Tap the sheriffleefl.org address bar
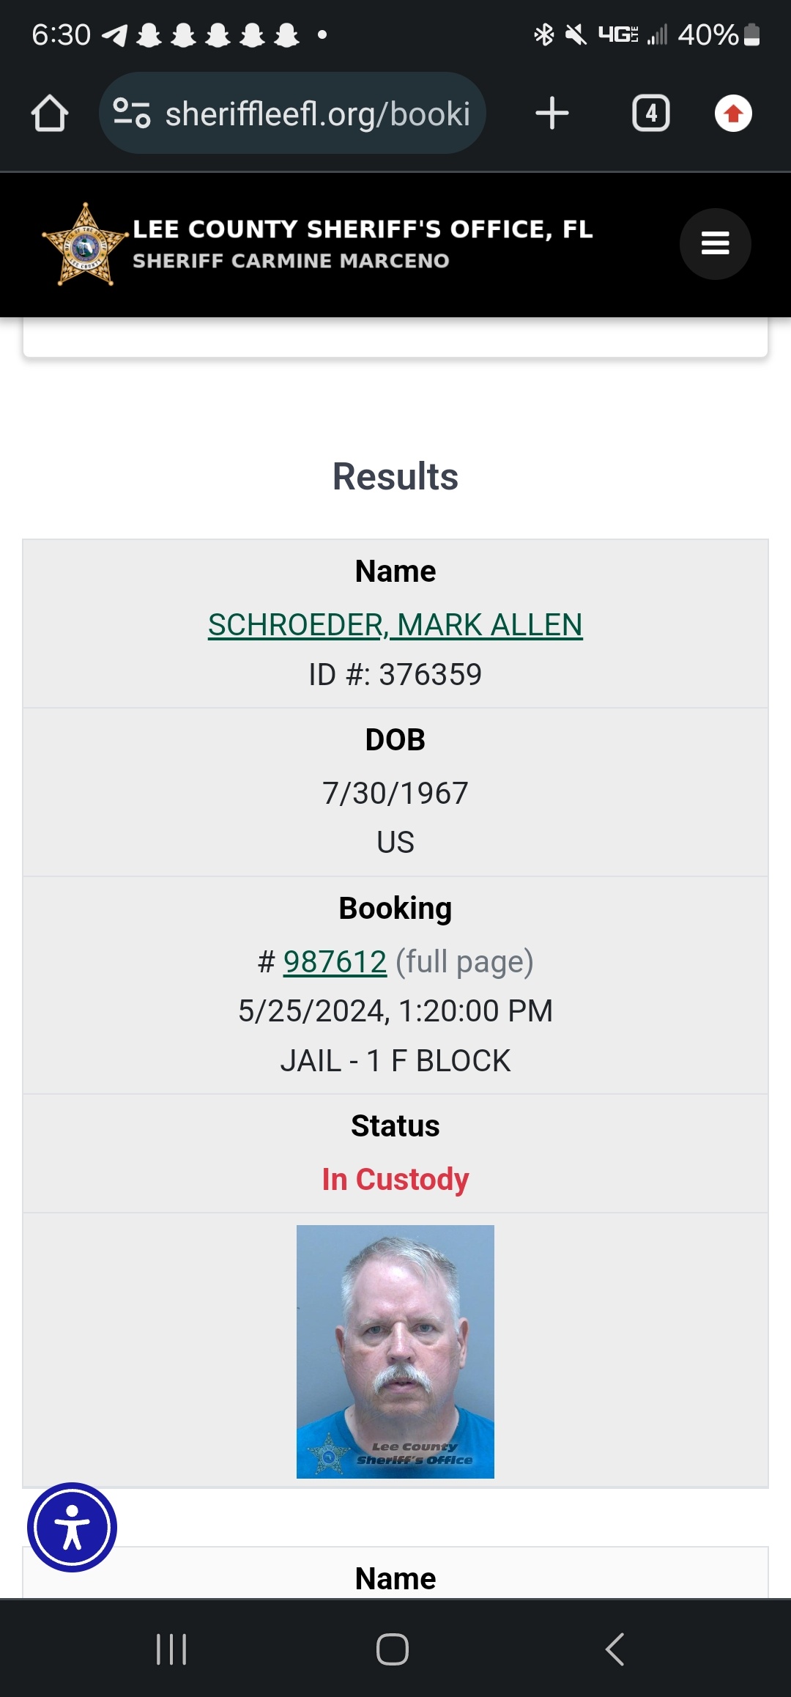Image resolution: width=791 pixels, height=1697 pixels. coord(293,114)
